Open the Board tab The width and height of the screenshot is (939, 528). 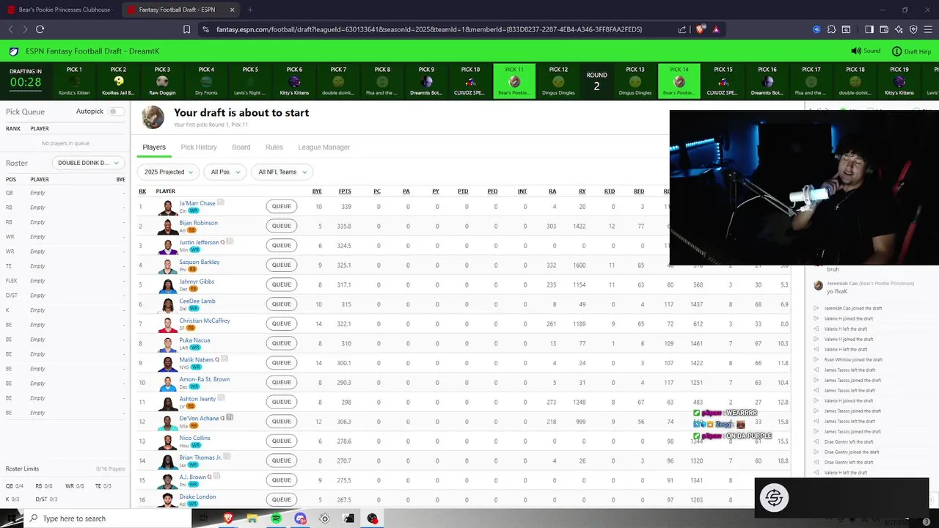(x=241, y=147)
